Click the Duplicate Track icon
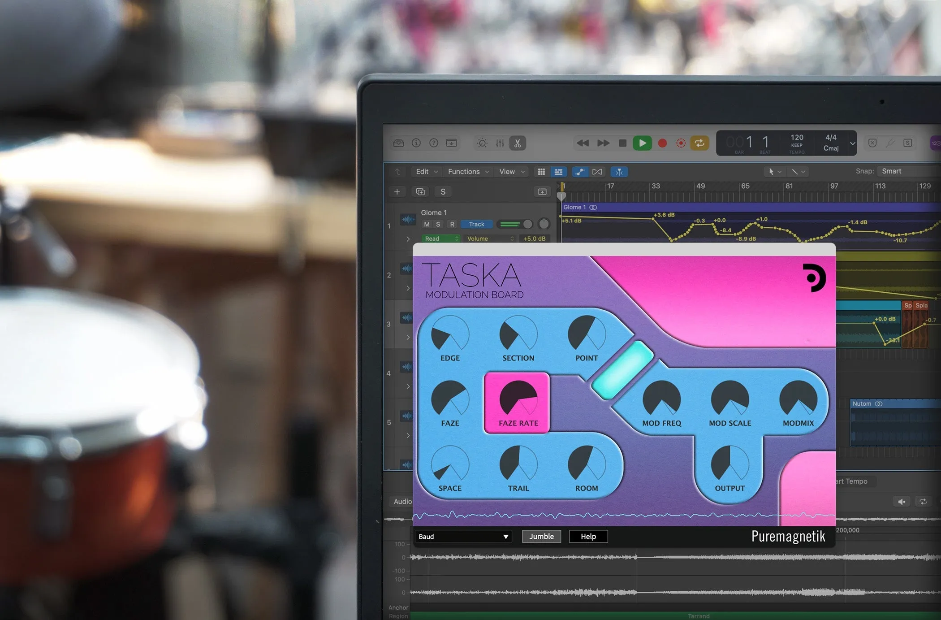 tap(420, 192)
